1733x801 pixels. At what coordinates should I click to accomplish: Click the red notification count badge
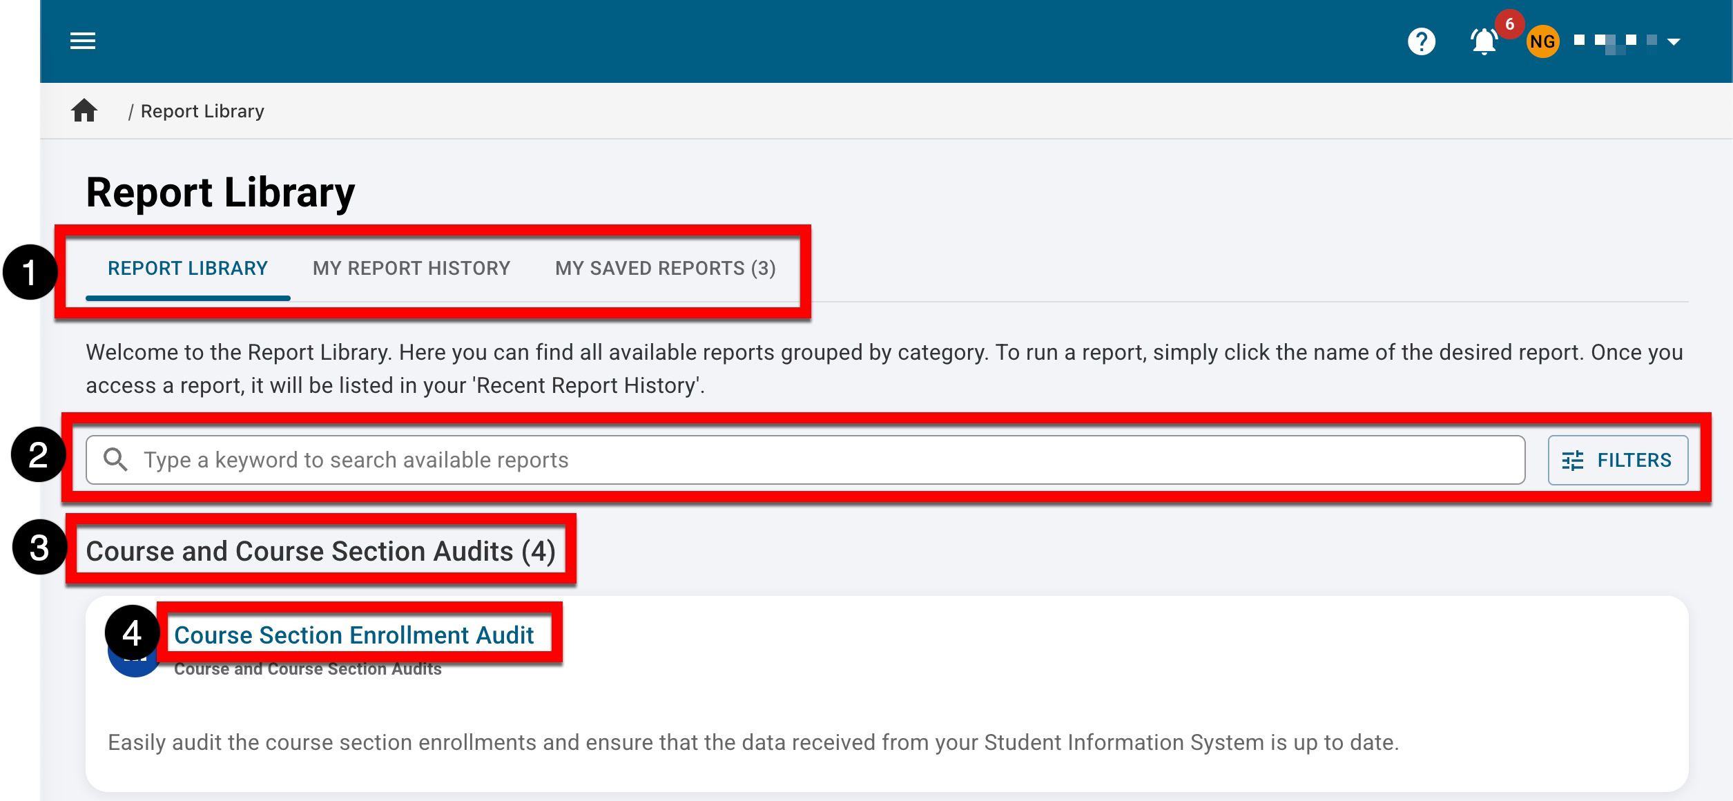tap(1509, 24)
